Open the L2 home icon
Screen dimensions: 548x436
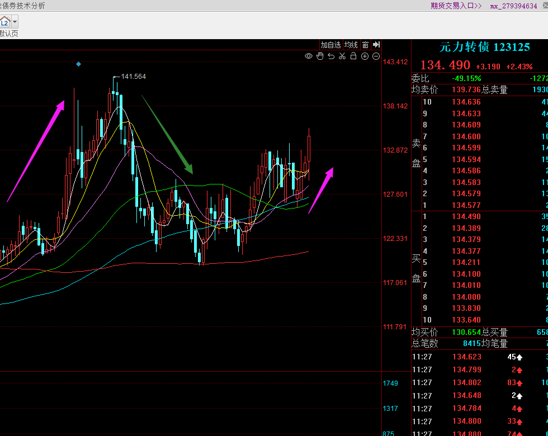pyautogui.click(x=5, y=22)
